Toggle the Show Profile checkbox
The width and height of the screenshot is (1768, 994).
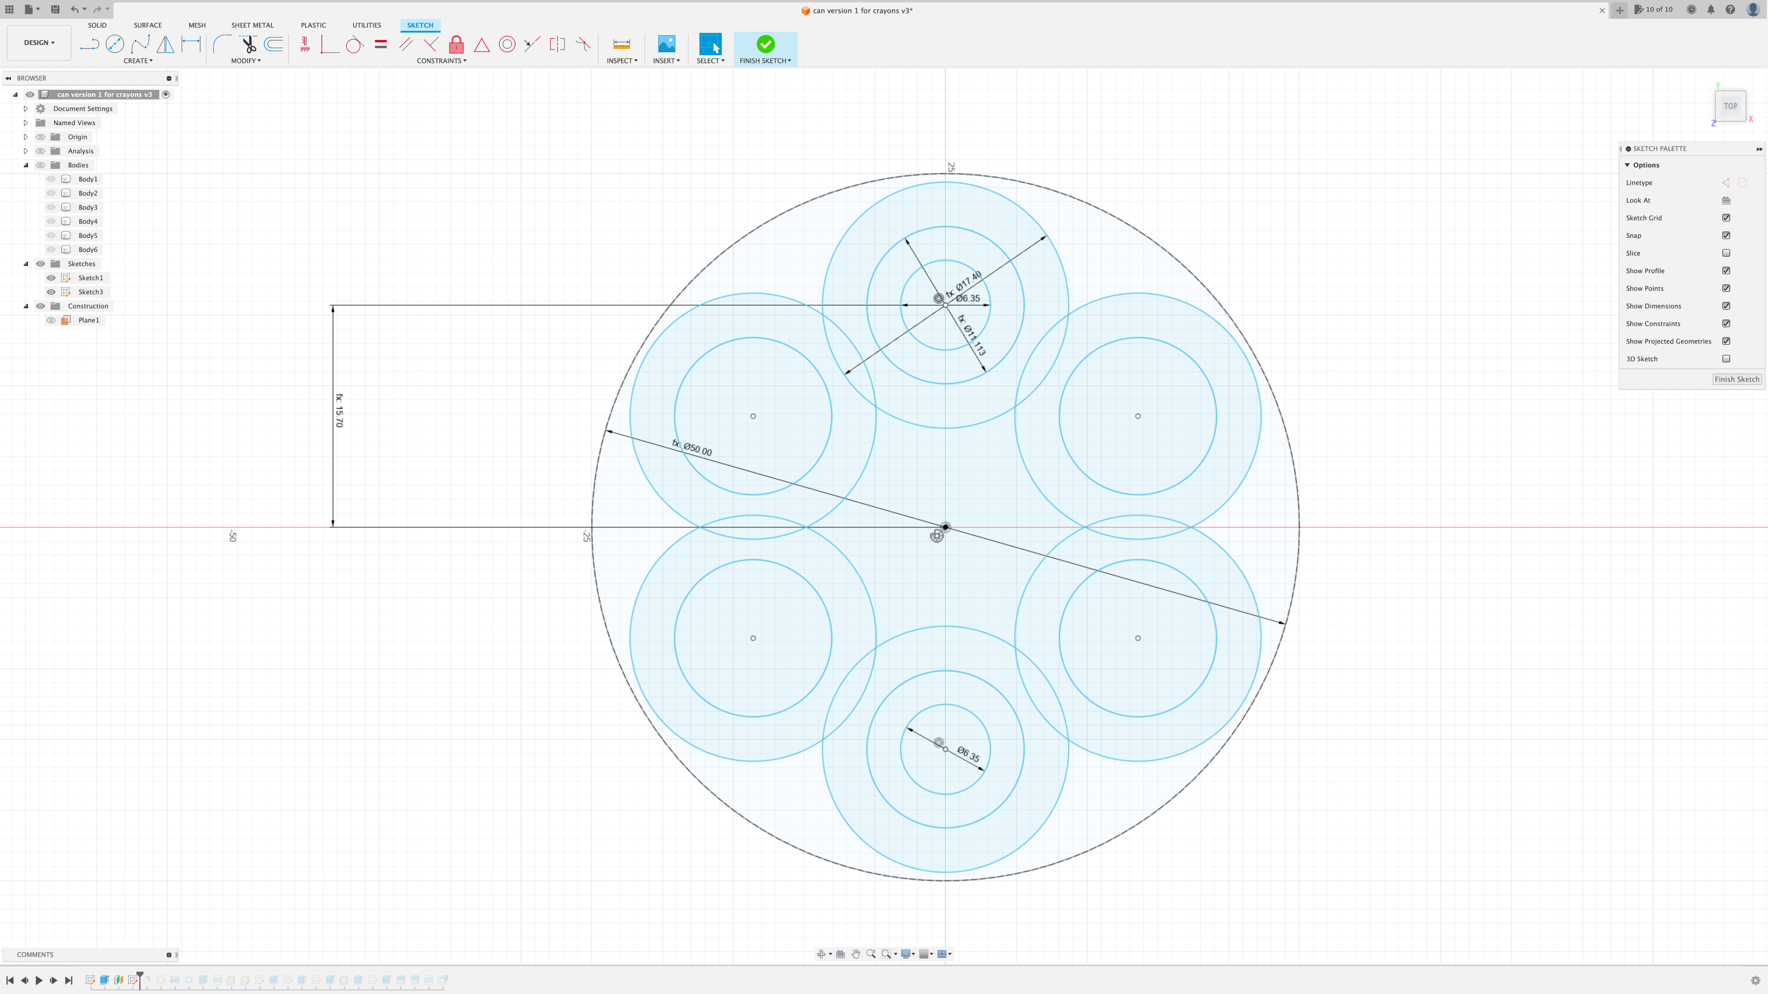1726,271
